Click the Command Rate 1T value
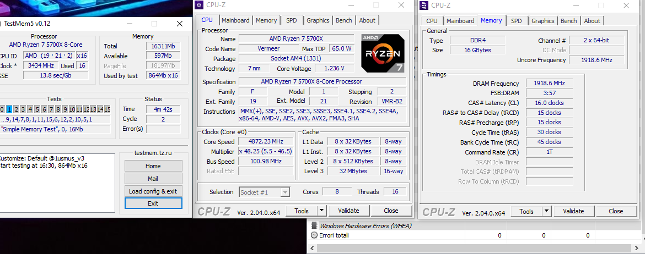 point(549,152)
